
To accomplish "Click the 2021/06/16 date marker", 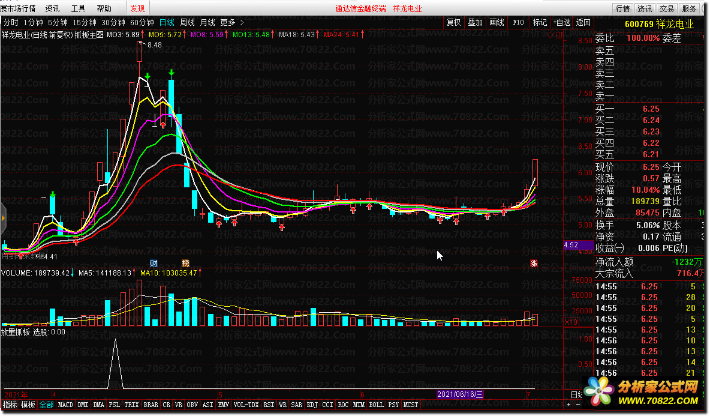I will pos(460,394).
